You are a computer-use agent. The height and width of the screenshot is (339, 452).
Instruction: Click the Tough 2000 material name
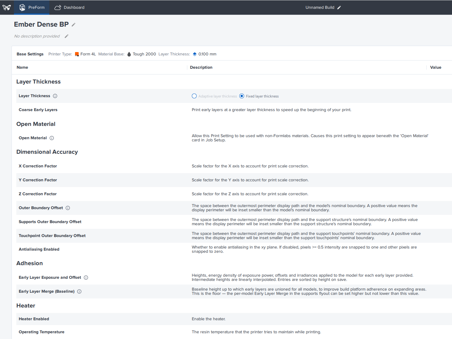tap(144, 54)
